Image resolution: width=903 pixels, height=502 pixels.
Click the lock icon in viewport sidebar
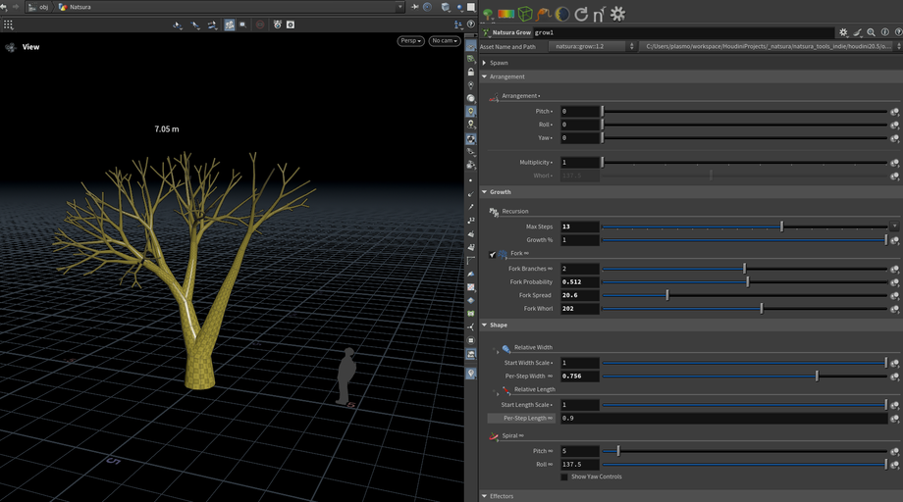pyautogui.click(x=471, y=73)
